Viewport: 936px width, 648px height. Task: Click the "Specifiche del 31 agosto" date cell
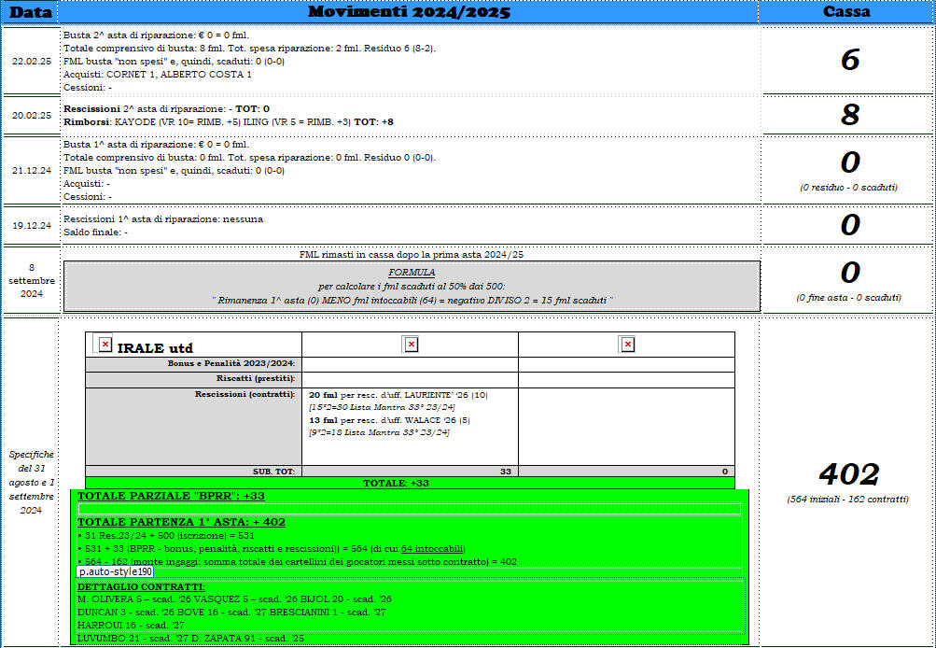pyautogui.click(x=32, y=482)
